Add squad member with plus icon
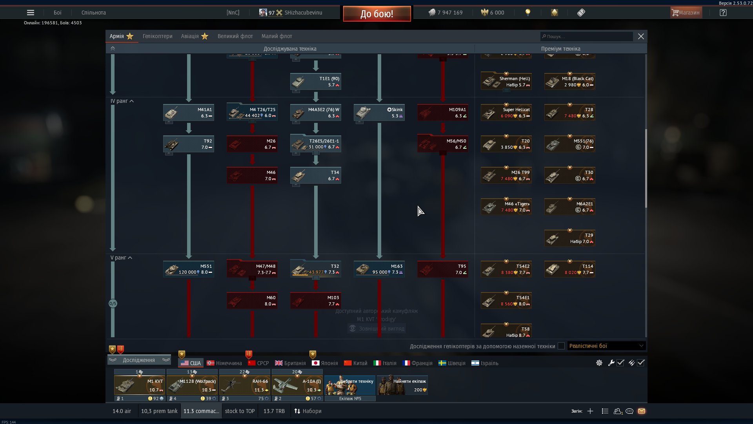Image resolution: width=753 pixels, height=424 pixels. (590, 411)
